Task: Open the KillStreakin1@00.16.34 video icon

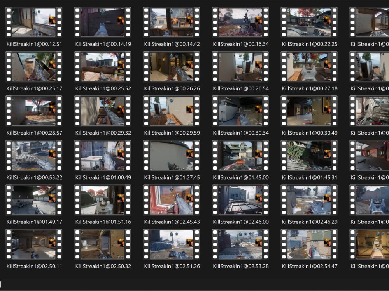Action: coord(240,22)
